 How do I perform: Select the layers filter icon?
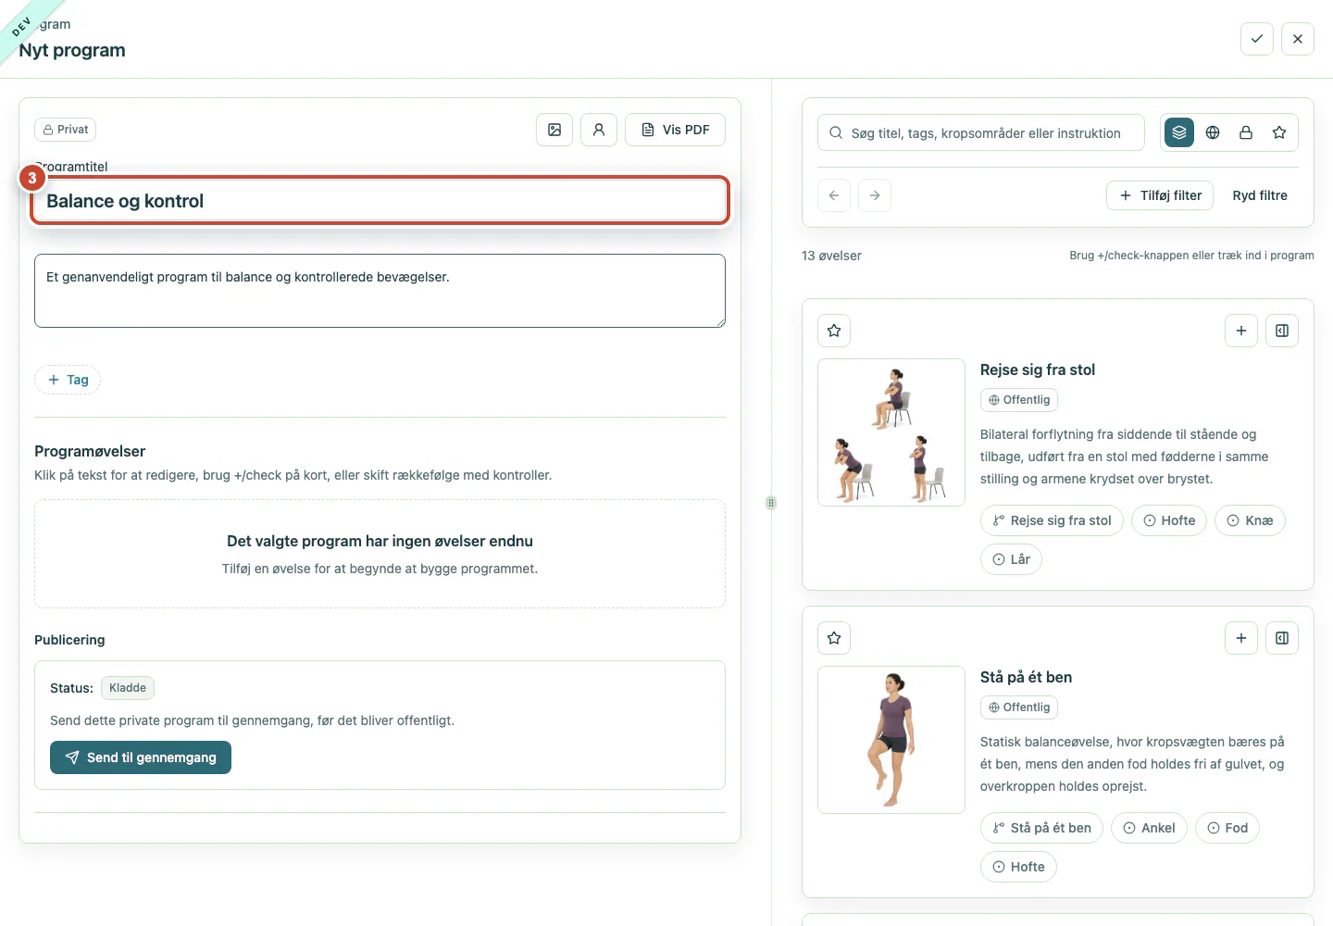pyautogui.click(x=1179, y=132)
